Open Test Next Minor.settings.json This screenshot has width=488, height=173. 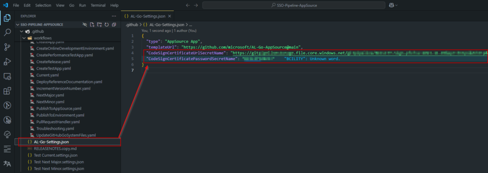coord(59,169)
